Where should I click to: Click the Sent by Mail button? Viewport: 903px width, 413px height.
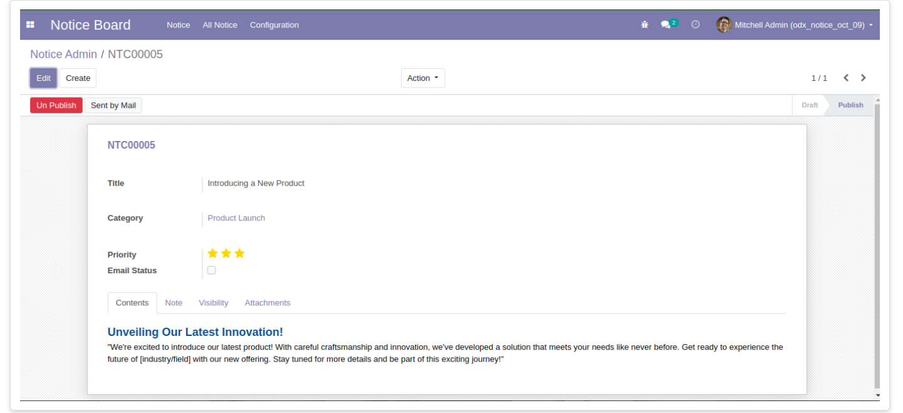tap(113, 105)
